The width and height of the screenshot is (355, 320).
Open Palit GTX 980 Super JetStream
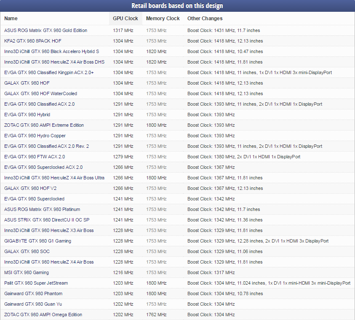pos(36,283)
